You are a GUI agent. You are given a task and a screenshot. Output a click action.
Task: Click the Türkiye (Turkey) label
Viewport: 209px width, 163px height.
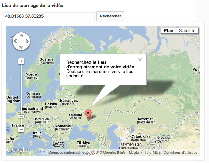[x=84, y=144]
